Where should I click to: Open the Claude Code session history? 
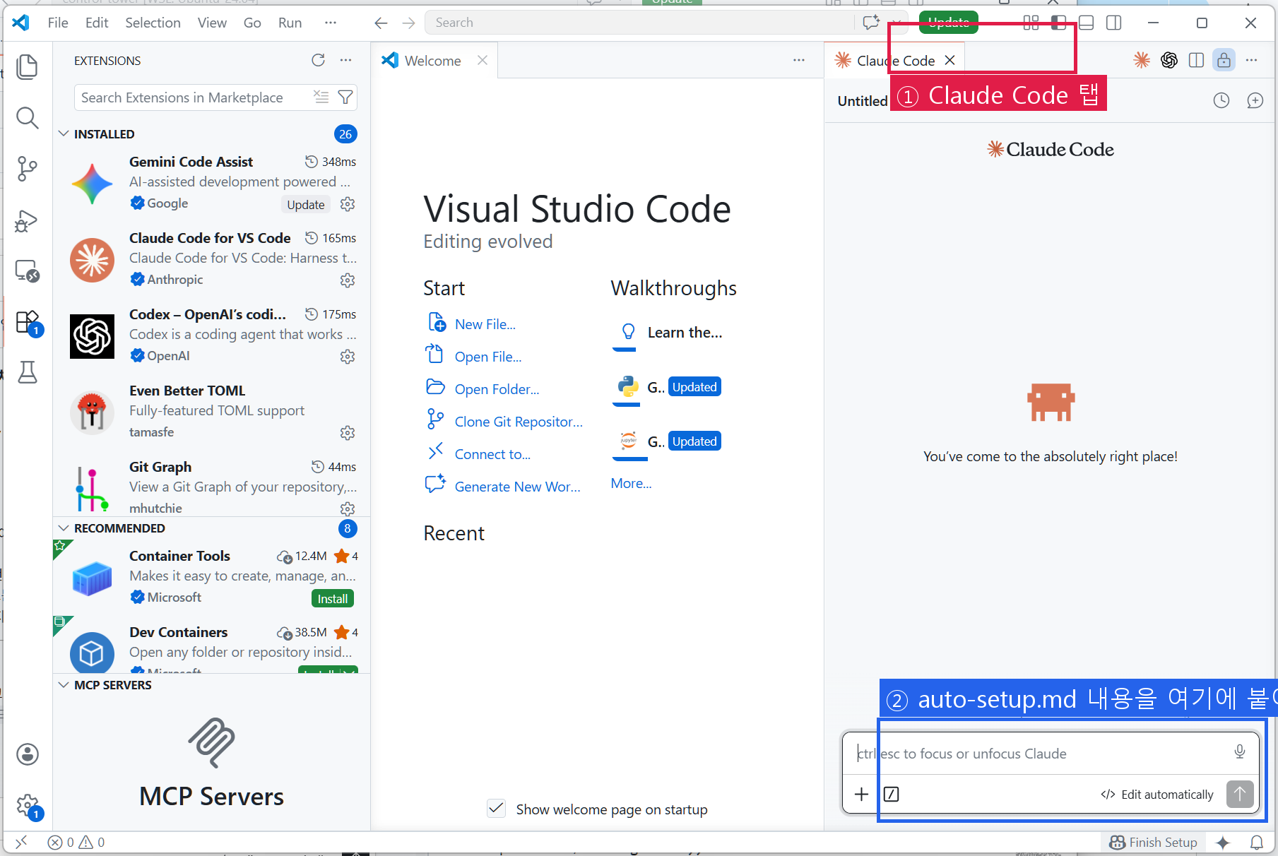pos(1221,100)
